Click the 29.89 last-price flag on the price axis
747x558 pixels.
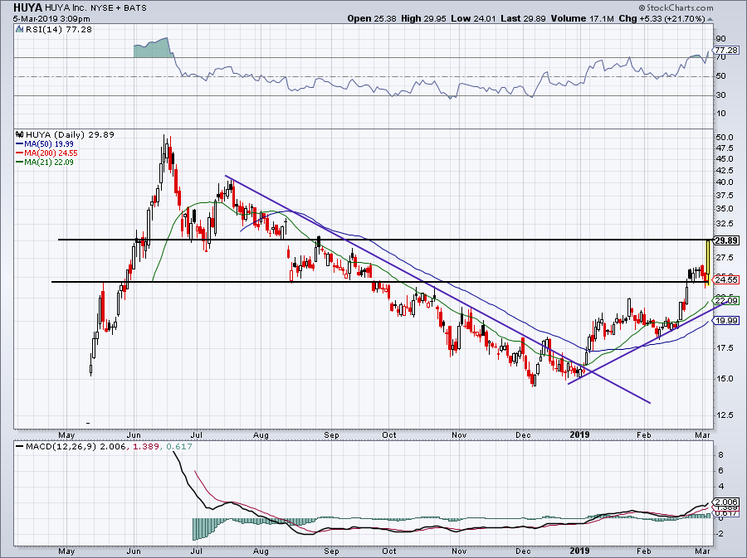(727, 240)
